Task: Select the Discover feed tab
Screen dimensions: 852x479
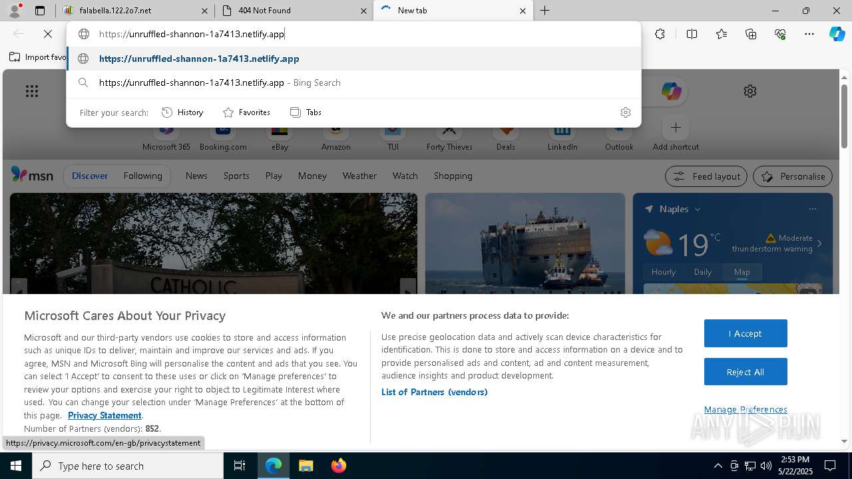Action: pyautogui.click(x=90, y=176)
